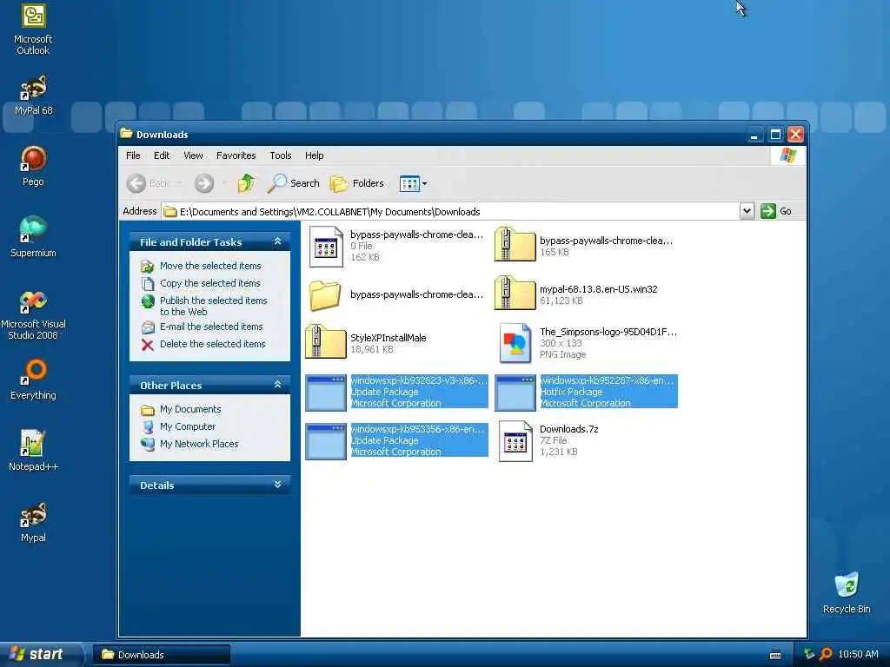Viewport: 890px width, 667px height.
Task: Select the bypass-paywalls-chrome-clea folder
Action: click(395, 294)
